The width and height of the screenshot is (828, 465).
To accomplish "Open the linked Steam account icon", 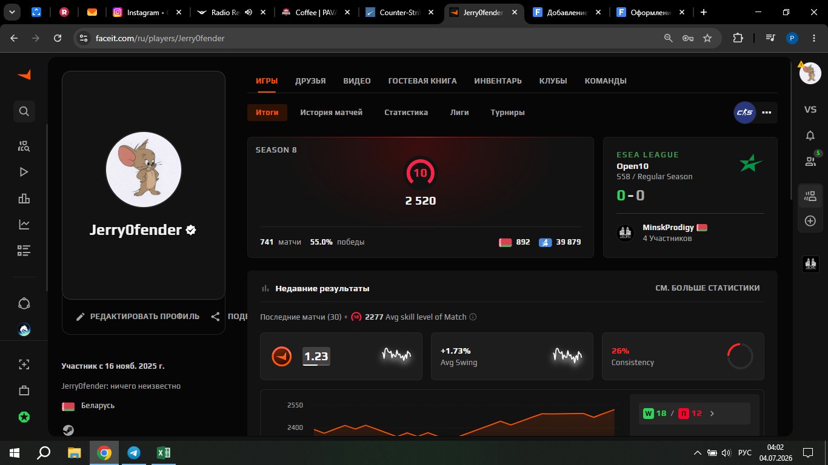I will click(68, 430).
